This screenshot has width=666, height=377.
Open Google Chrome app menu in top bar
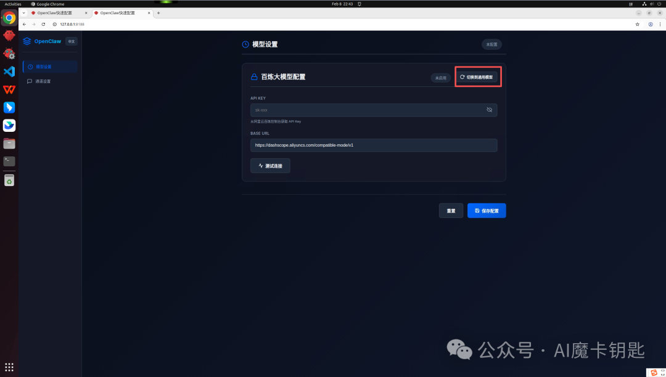tap(47, 4)
